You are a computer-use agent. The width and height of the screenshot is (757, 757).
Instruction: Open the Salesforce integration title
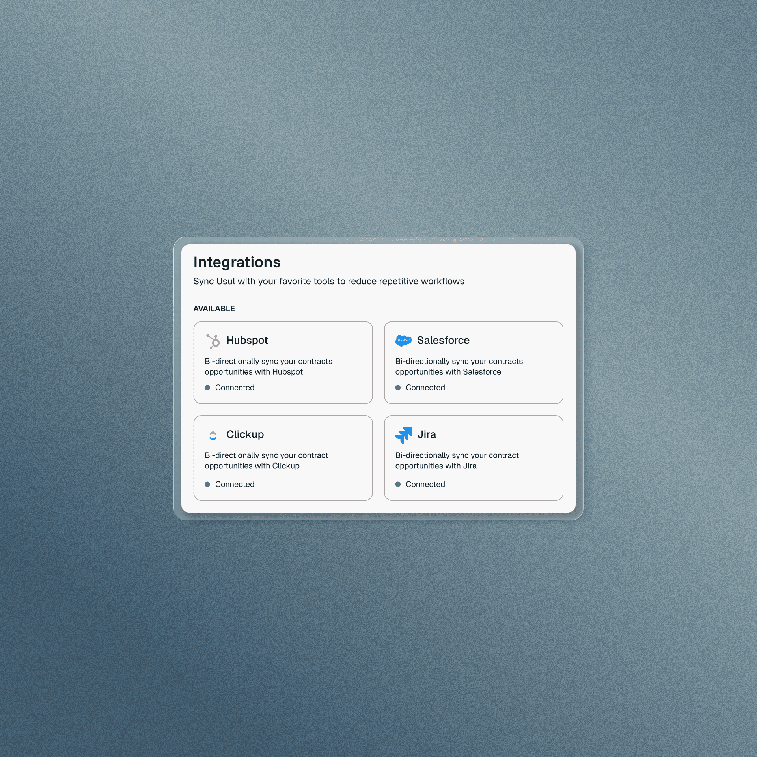pyautogui.click(x=443, y=340)
